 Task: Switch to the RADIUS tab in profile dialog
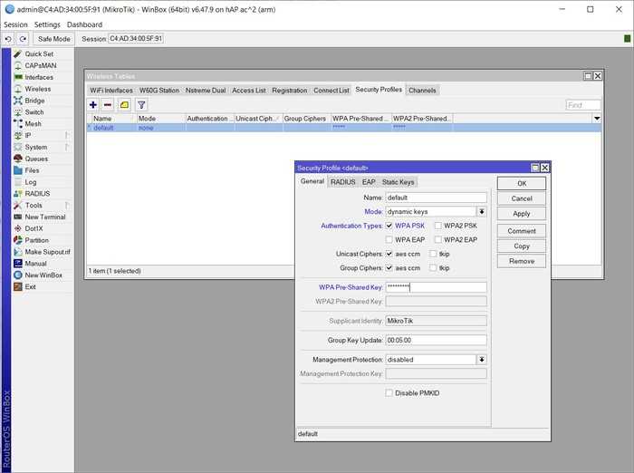click(x=343, y=182)
